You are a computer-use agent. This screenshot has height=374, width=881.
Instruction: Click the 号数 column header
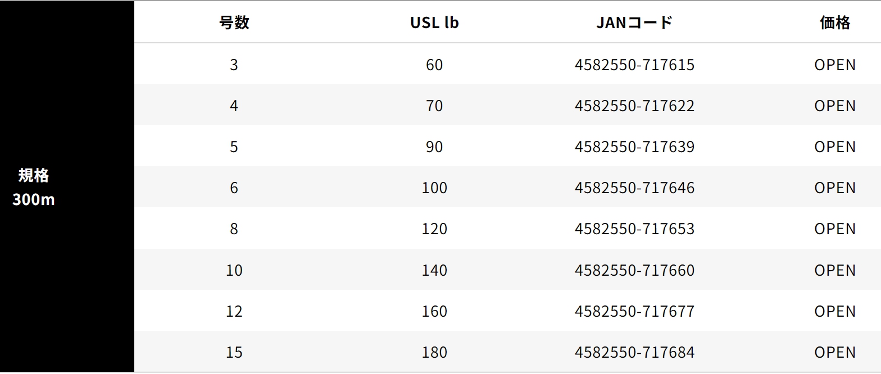[234, 22]
